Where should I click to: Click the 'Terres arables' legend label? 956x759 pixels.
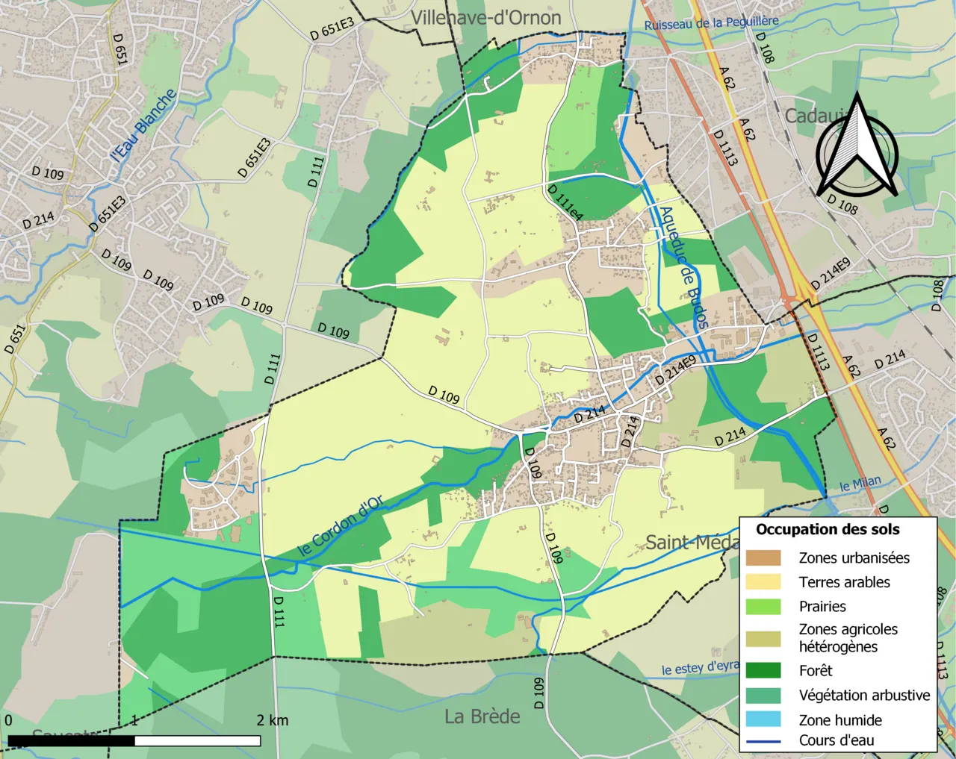click(x=845, y=582)
